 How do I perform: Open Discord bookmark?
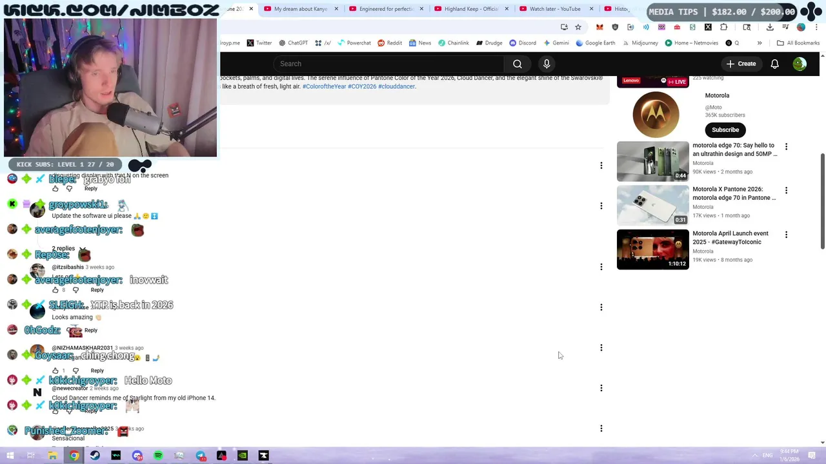click(523, 43)
